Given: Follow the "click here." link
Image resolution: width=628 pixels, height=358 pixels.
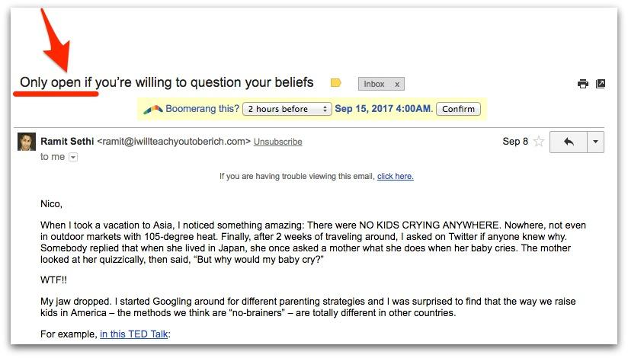Looking at the screenshot, I should pos(395,177).
